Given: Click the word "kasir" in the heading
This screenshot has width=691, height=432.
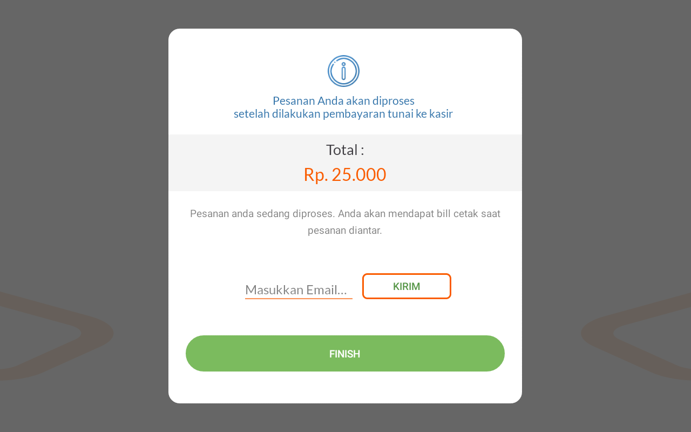Looking at the screenshot, I should coord(440,114).
